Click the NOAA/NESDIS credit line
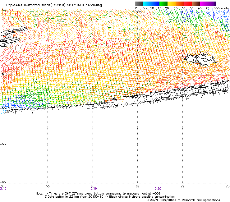 click(x=183, y=200)
